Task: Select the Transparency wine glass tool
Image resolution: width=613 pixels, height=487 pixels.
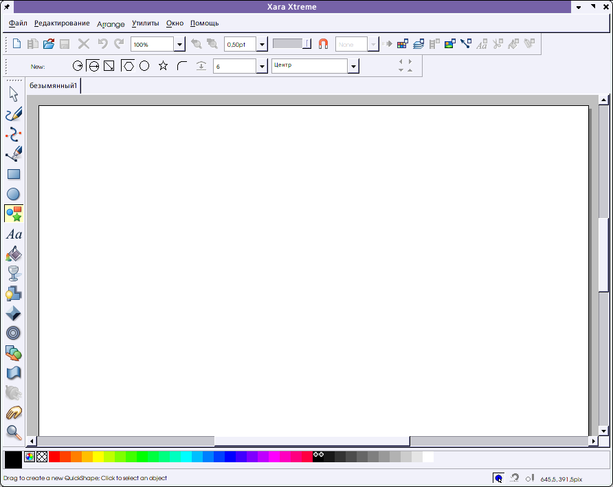Action: pyautogui.click(x=14, y=274)
